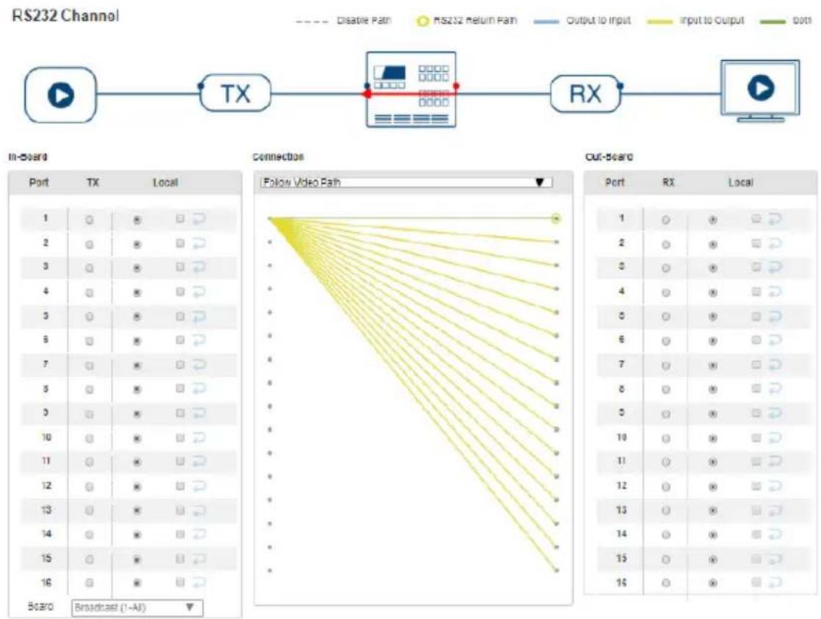Click In-Board port 14 return path icon
The height and width of the screenshot is (619, 821).
coord(198,534)
